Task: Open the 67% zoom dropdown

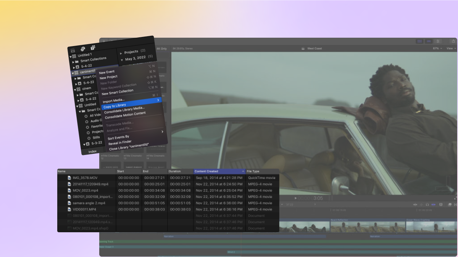Action: click(437, 48)
